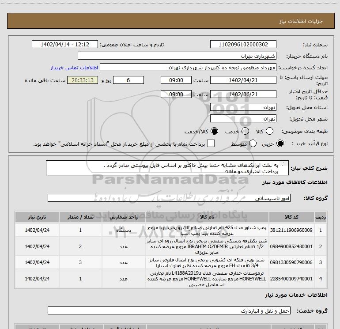The image size is (340, 329).
Task: Click the IBRAHIM OZDEMIR valve item name
Action: pos(207,246)
